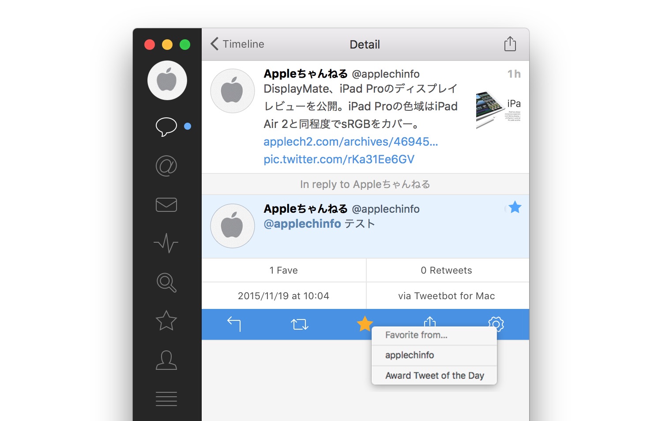Open the Favorites star sidebar tab

point(166,321)
